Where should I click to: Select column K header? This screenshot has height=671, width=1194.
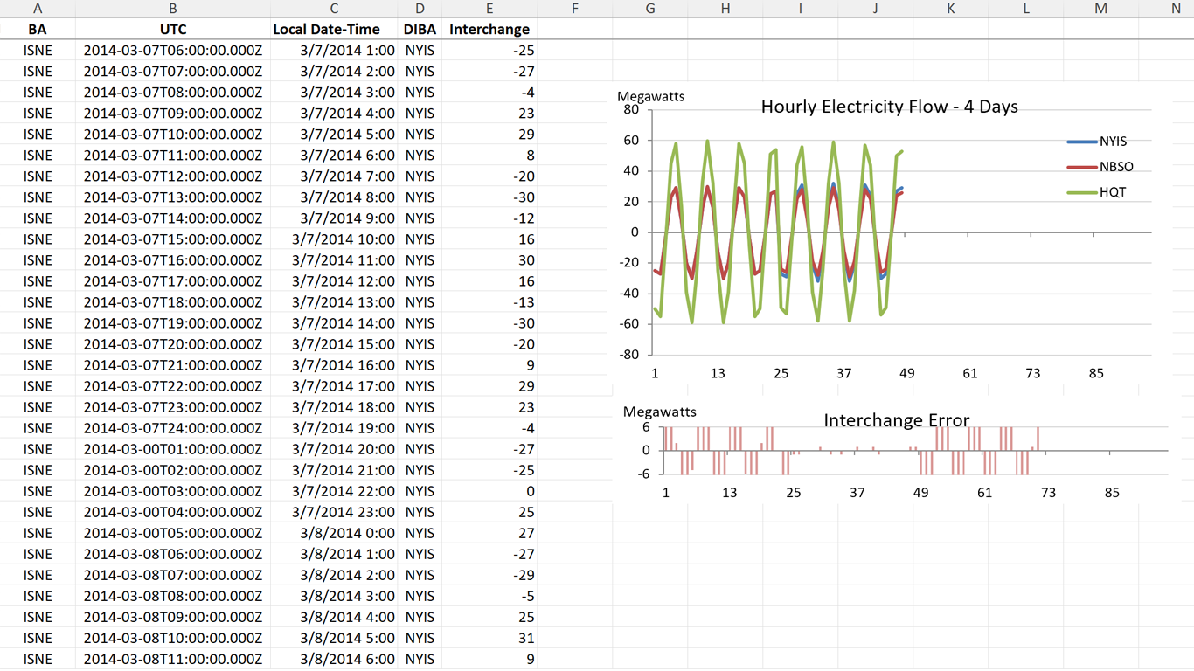(951, 9)
